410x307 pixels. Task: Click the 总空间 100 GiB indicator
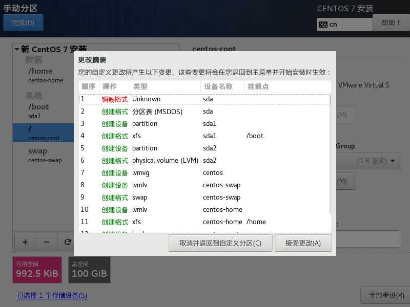(89, 270)
